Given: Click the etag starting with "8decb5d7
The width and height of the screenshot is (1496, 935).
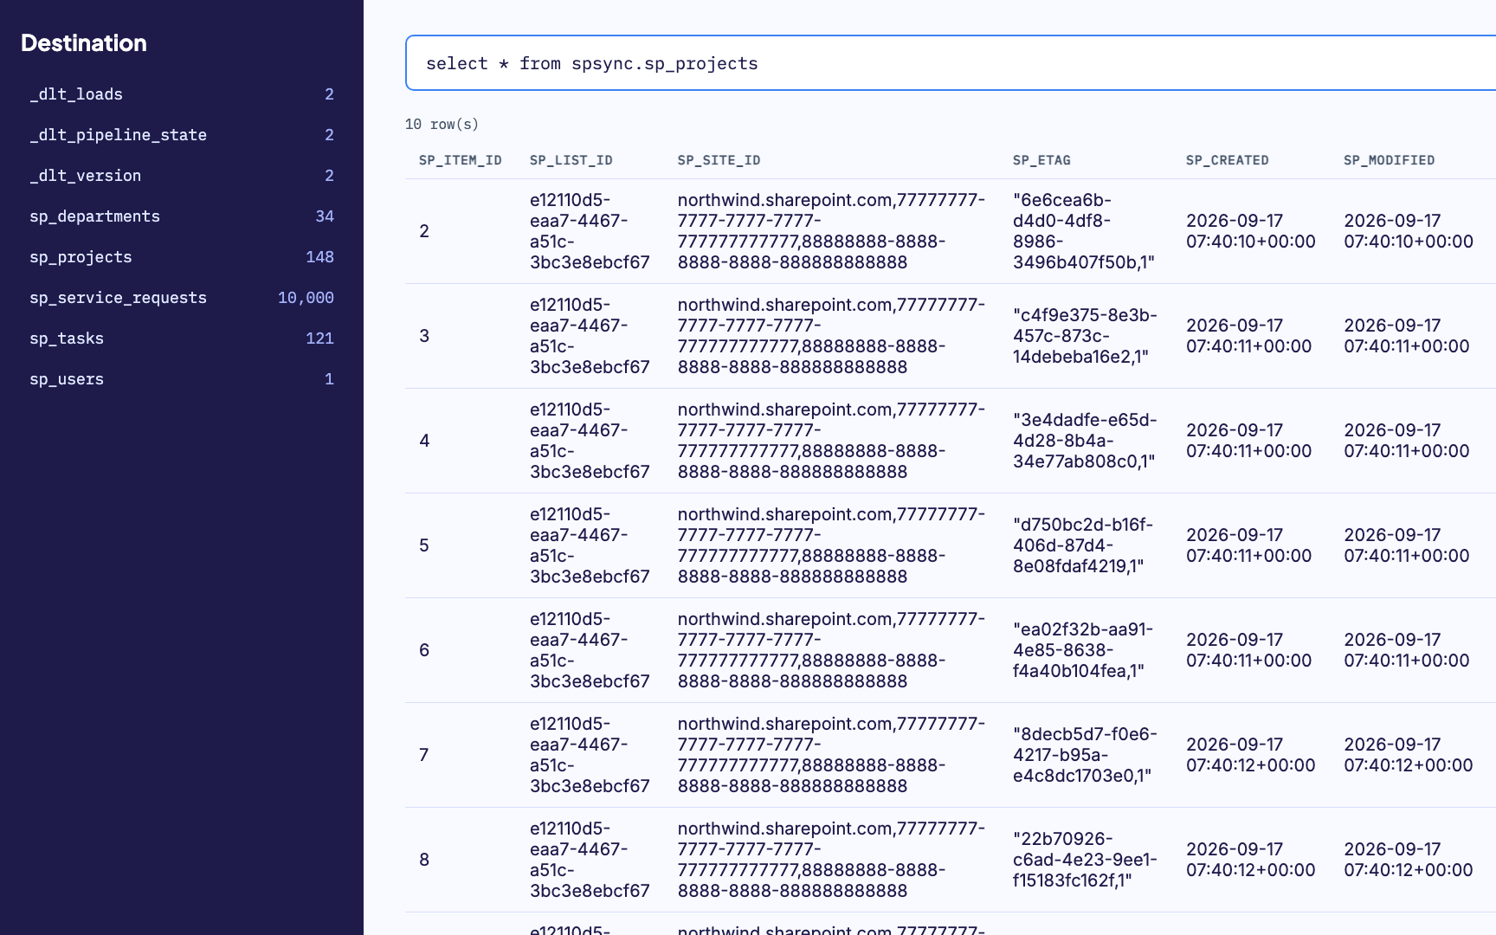Looking at the screenshot, I should point(1085,755).
